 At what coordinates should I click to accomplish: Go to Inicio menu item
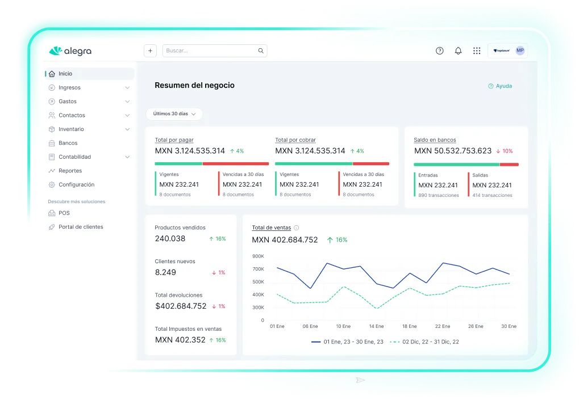tap(90, 74)
